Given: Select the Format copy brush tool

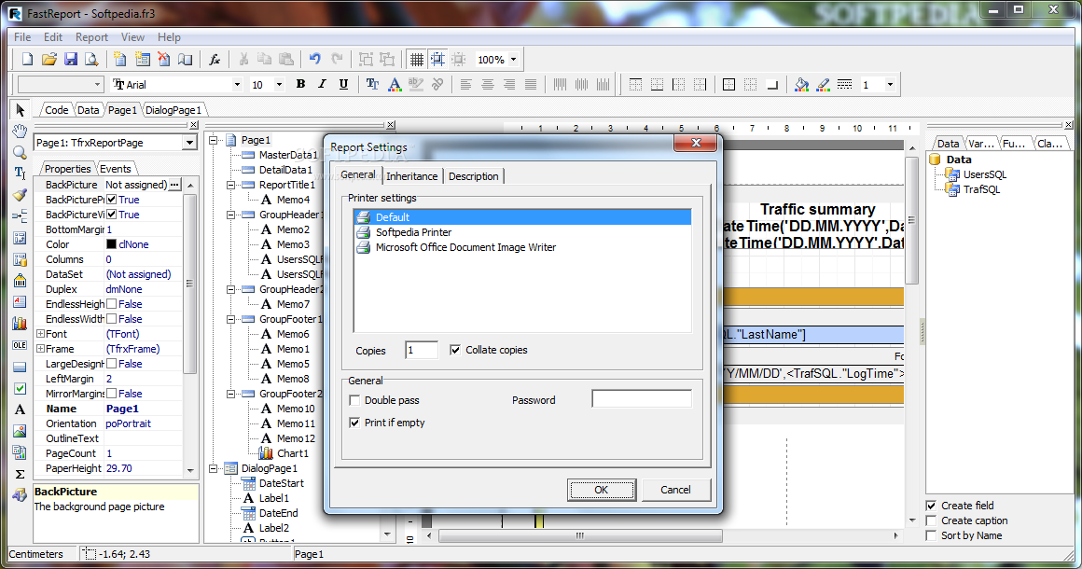Looking at the screenshot, I should click(x=20, y=195).
